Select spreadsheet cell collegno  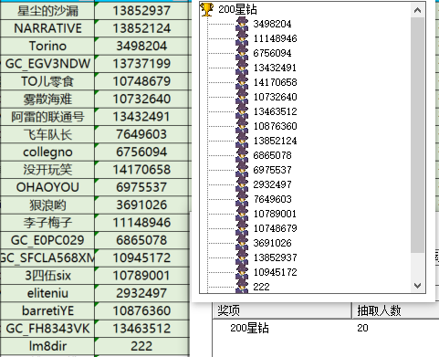(47, 152)
